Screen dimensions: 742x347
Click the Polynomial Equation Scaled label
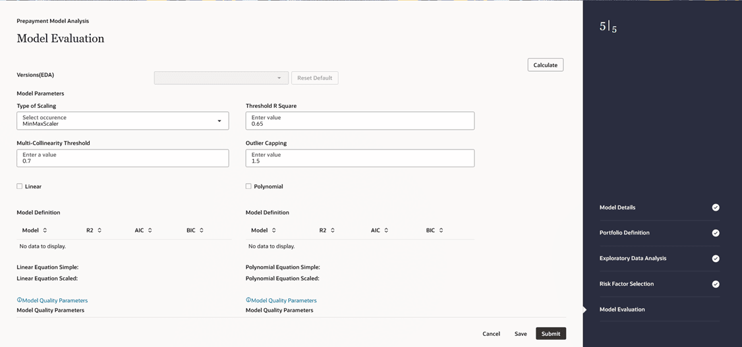click(x=283, y=279)
